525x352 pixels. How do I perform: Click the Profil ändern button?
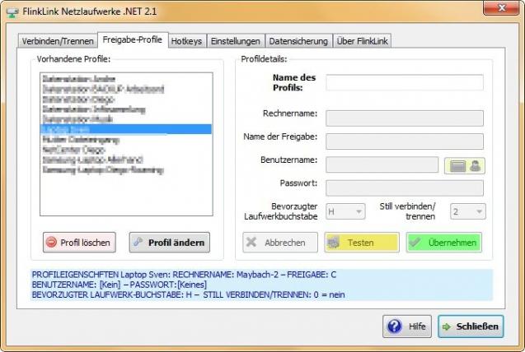pyautogui.click(x=170, y=243)
